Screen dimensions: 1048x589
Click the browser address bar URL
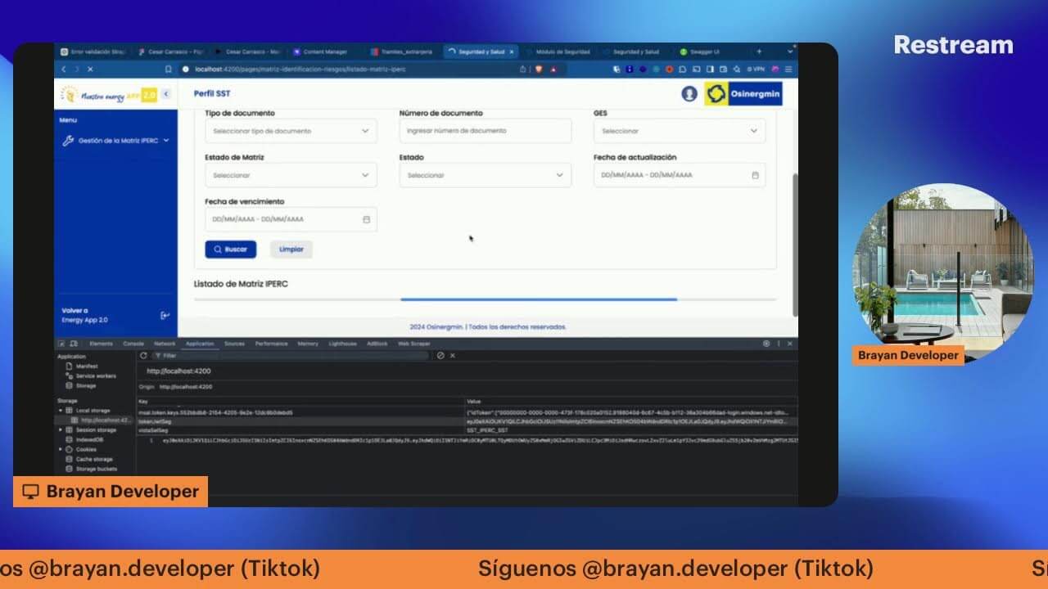300,70
